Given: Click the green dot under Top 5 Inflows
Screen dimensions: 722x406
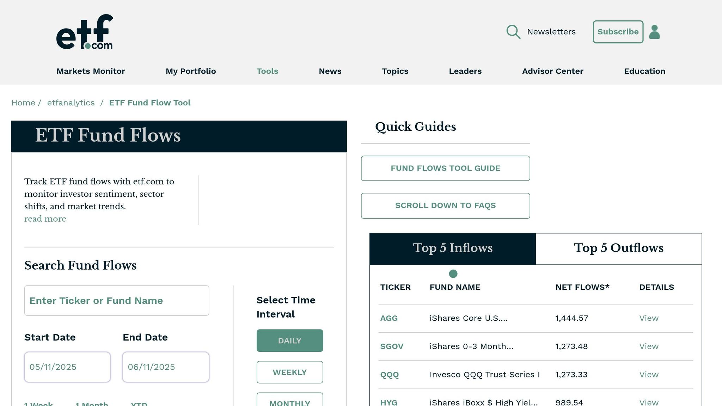Looking at the screenshot, I should (453, 274).
